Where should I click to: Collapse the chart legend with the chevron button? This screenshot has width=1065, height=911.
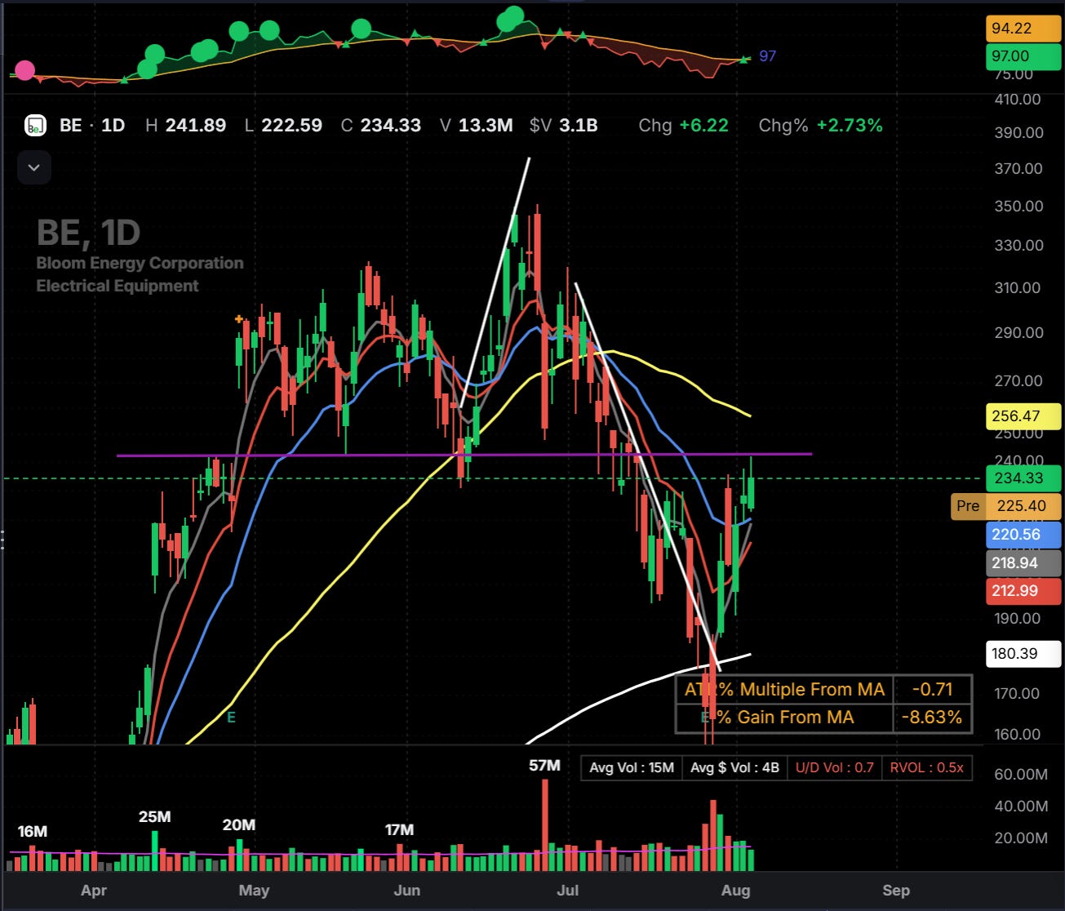point(33,167)
